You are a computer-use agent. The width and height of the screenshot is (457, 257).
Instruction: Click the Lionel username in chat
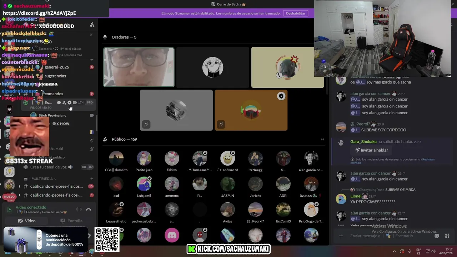coord(356,196)
